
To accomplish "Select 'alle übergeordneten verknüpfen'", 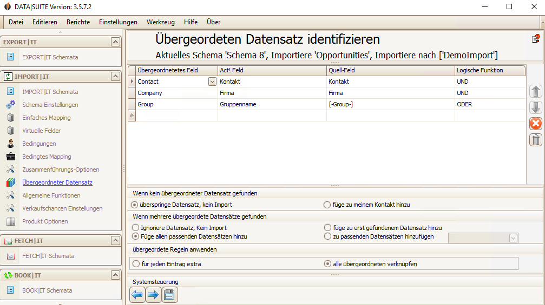I will point(327,264).
